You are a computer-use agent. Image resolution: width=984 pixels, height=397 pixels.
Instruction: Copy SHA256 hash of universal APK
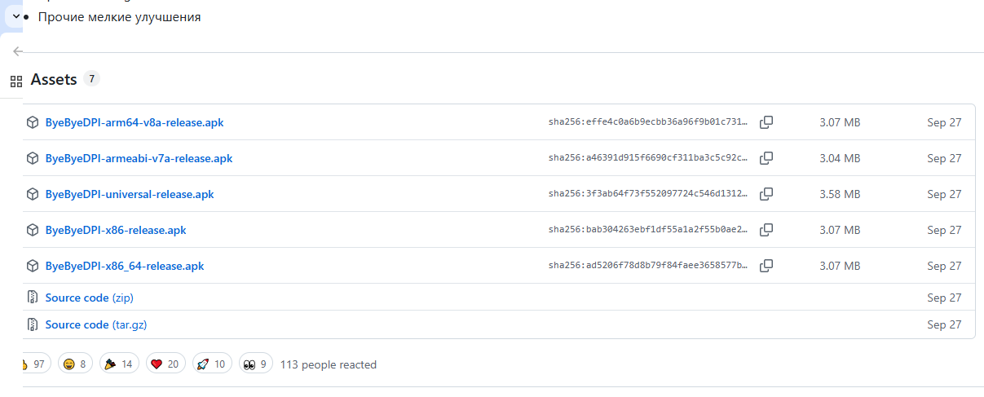766,194
